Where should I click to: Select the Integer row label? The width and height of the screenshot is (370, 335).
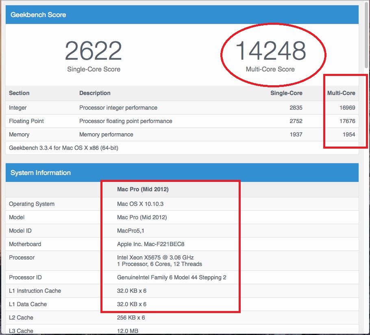[18, 108]
